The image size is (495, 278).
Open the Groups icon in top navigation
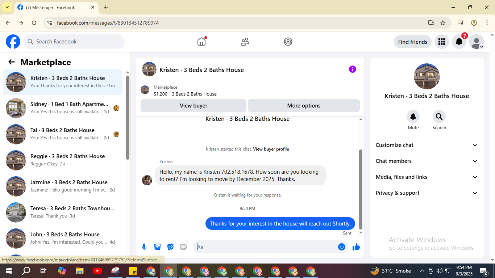pyautogui.click(x=288, y=42)
